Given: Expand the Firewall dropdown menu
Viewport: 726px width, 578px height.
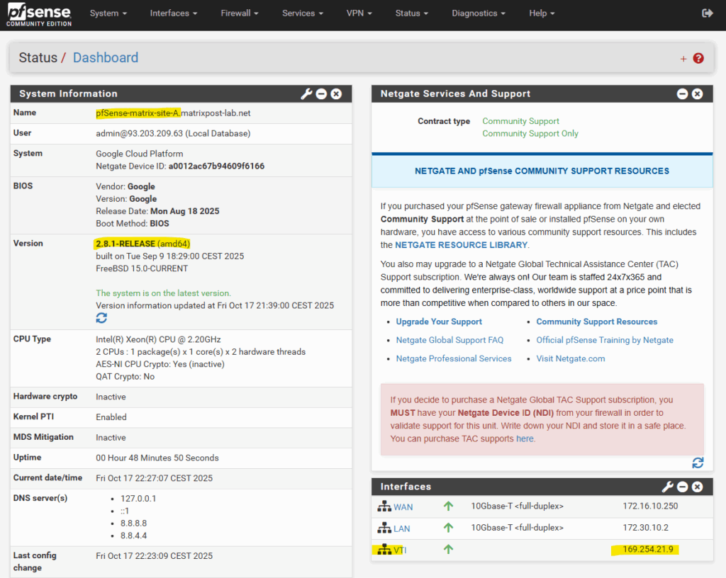Looking at the screenshot, I should coord(239,13).
